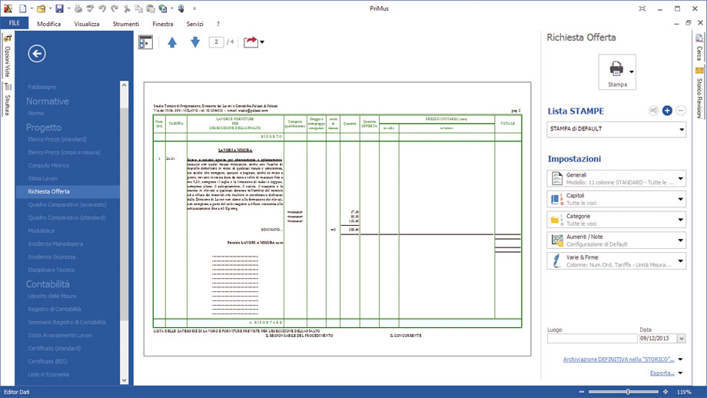
Task: Open the Data date picker dropdown
Action: (682, 339)
